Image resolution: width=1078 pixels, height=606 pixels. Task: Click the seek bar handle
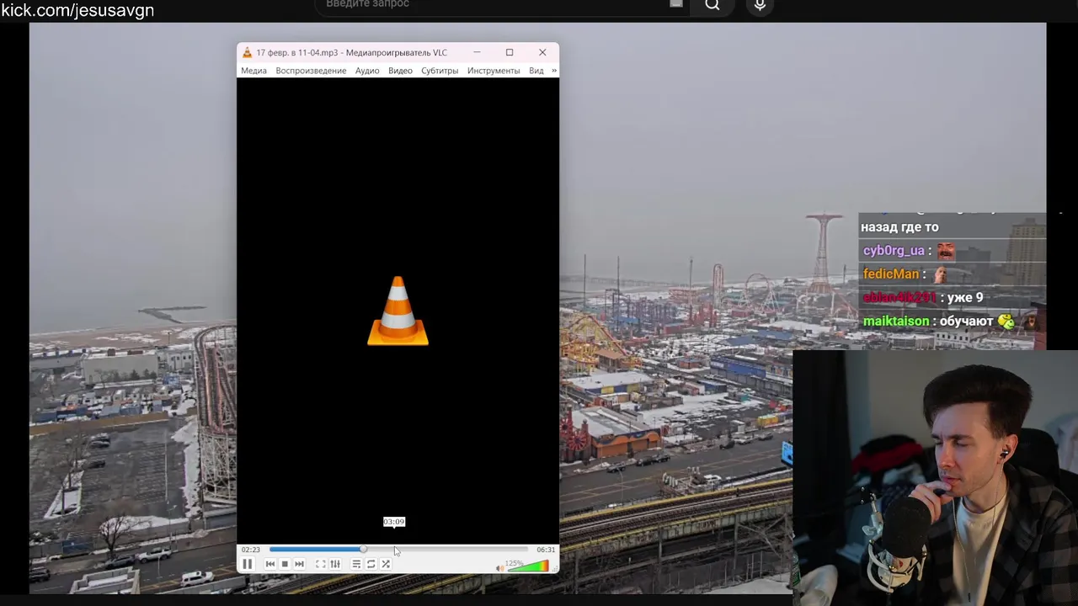pos(363,550)
